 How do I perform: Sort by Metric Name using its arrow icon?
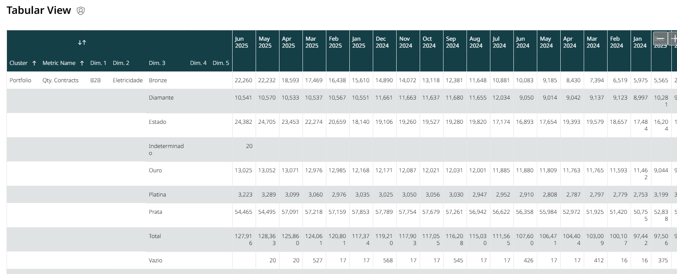(82, 63)
